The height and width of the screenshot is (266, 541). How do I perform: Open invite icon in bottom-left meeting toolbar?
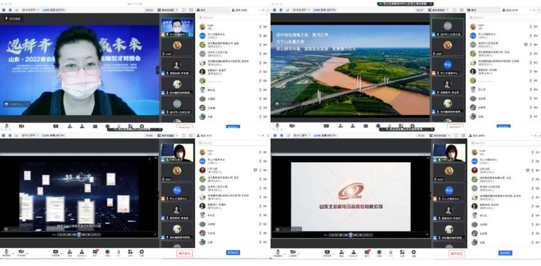pos(69,252)
